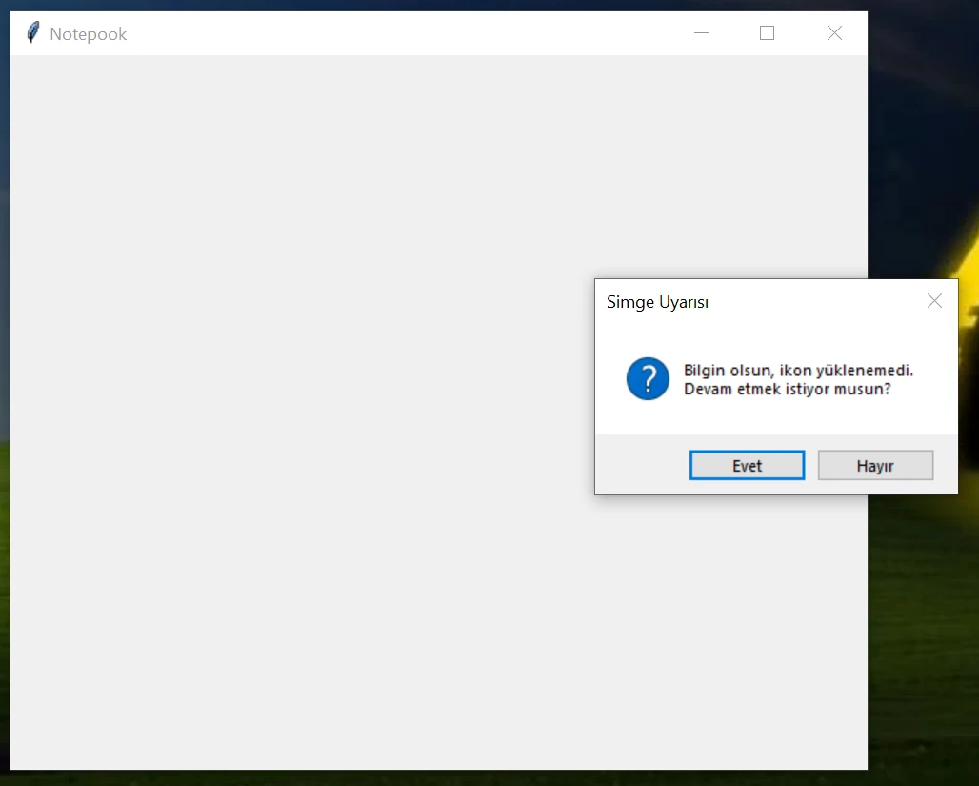Click the white dialog area below the question icon
This screenshot has width=979, height=786.
tap(648, 417)
